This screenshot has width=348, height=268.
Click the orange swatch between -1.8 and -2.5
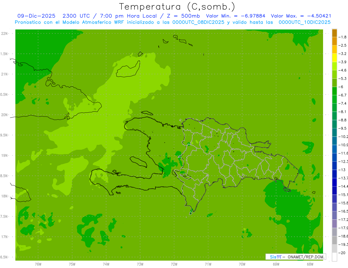click(334, 41)
